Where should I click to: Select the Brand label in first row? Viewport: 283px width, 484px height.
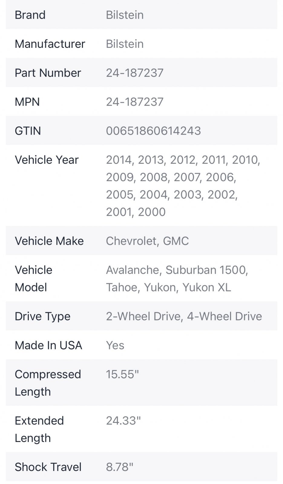coord(30,15)
